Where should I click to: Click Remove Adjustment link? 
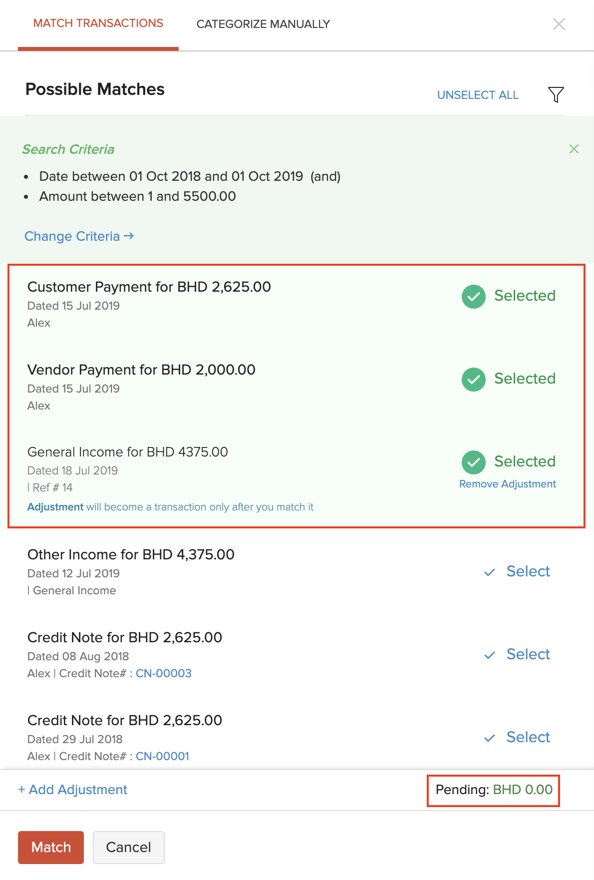click(x=507, y=484)
